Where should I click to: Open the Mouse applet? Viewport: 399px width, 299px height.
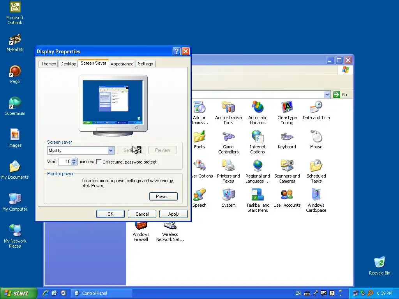tap(316, 140)
